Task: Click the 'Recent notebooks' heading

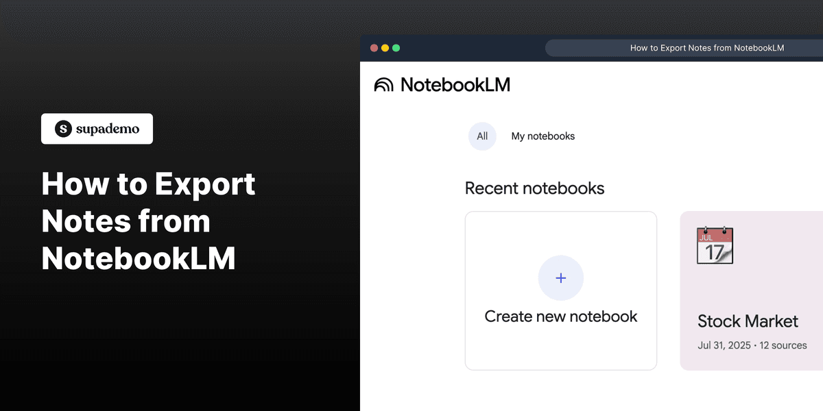Action: (x=535, y=188)
